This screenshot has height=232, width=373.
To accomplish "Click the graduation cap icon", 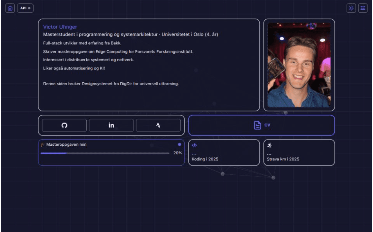I will [x=43, y=145].
